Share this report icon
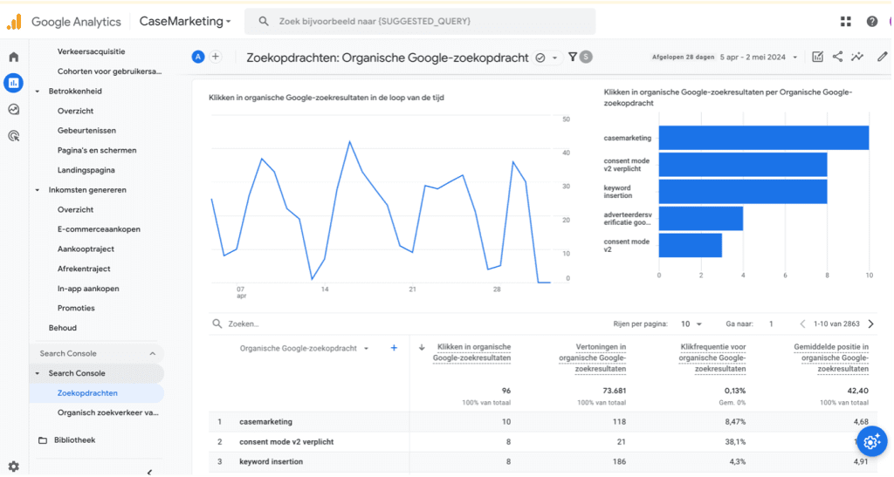Image resolution: width=894 pixels, height=477 pixels. pos(837,57)
